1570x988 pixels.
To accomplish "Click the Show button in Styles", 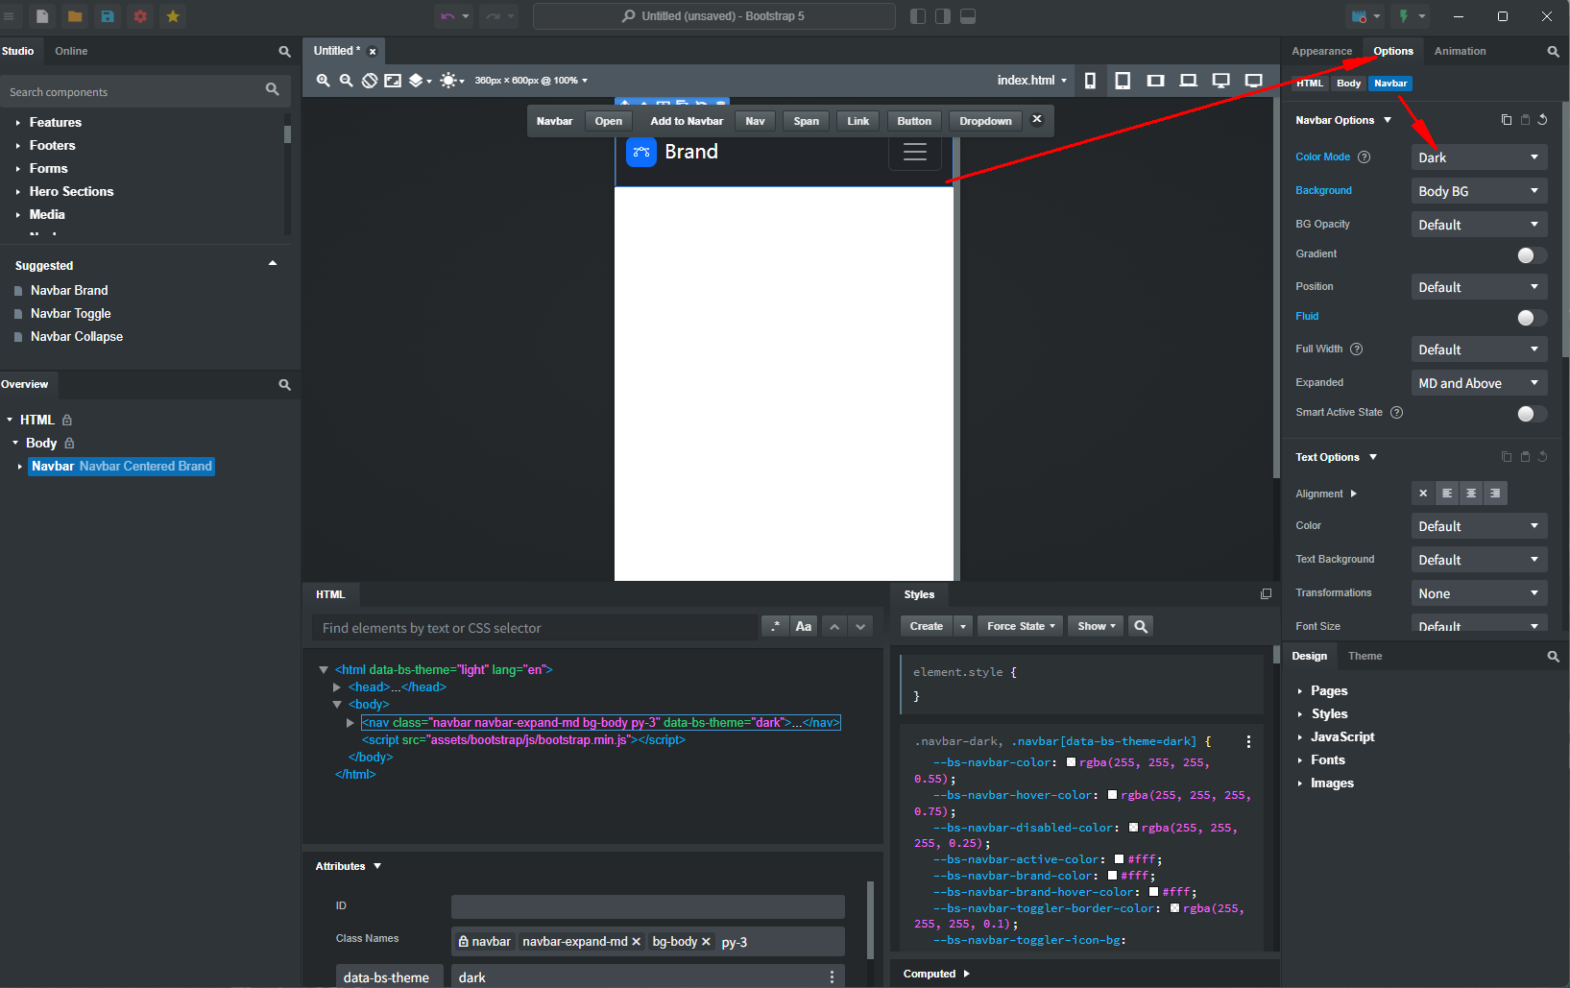I will tap(1096, 626).
